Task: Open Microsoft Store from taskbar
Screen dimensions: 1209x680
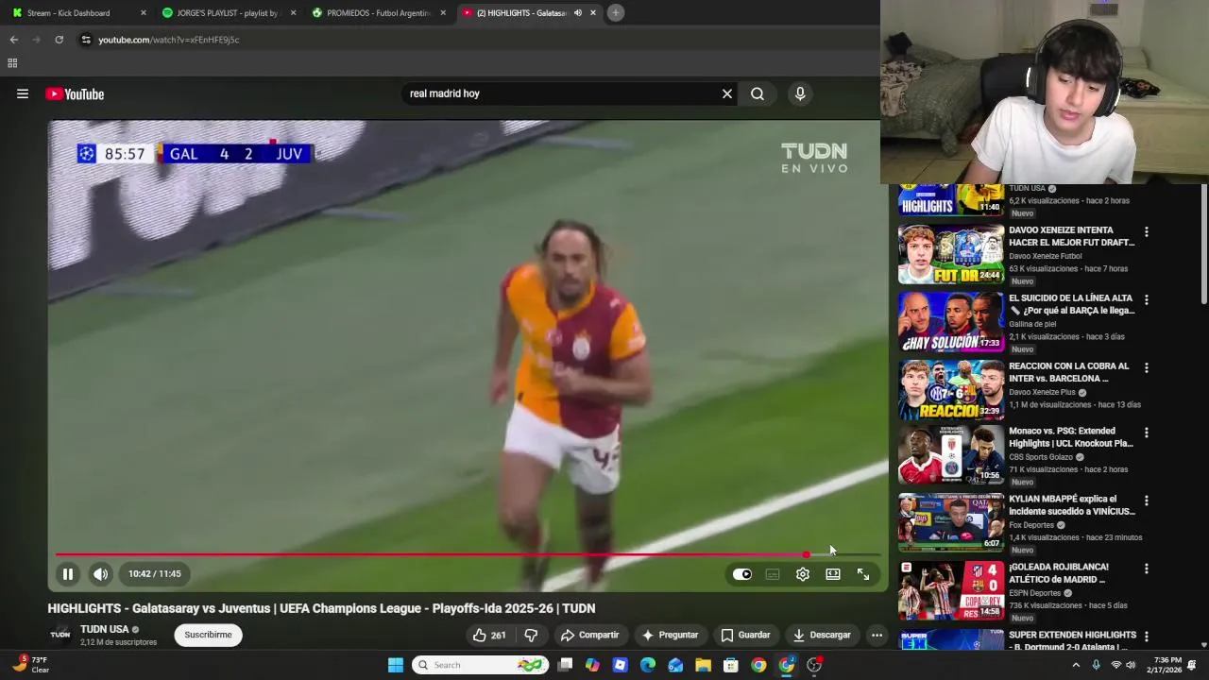Action: pyautogui.click(x=731, y=665)
